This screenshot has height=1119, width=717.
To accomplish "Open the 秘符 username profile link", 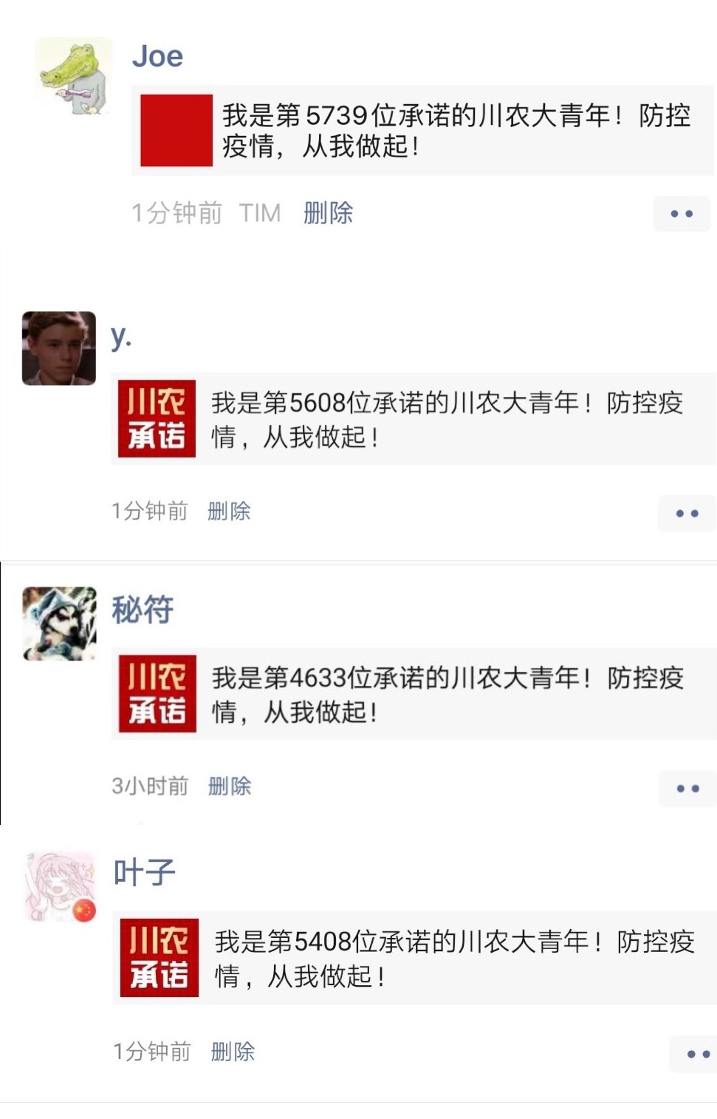I will (x=143, y=610).
